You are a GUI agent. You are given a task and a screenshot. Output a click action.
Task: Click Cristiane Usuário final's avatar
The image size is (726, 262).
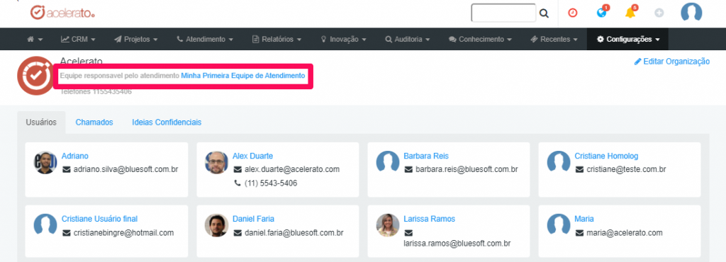45,225
